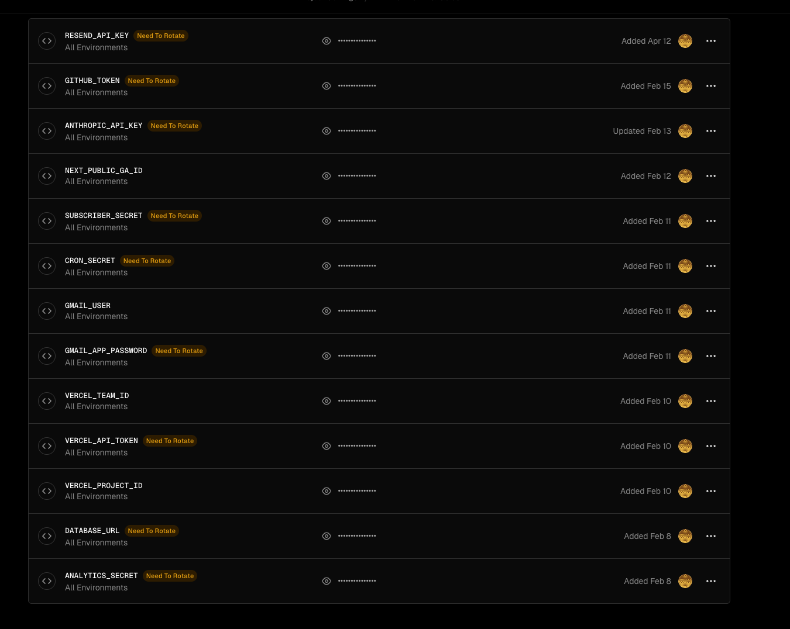Viewport: 790px width, 629px height.
Task: Open the more options menu for VERCEL_PROJECT_ID
Action: 711,491
